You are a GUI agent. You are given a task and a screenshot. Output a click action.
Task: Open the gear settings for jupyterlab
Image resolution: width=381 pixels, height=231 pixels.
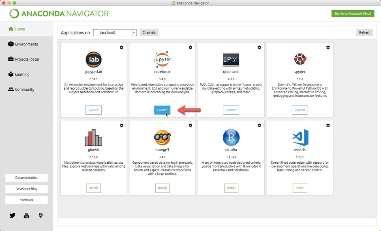(122, 47)
